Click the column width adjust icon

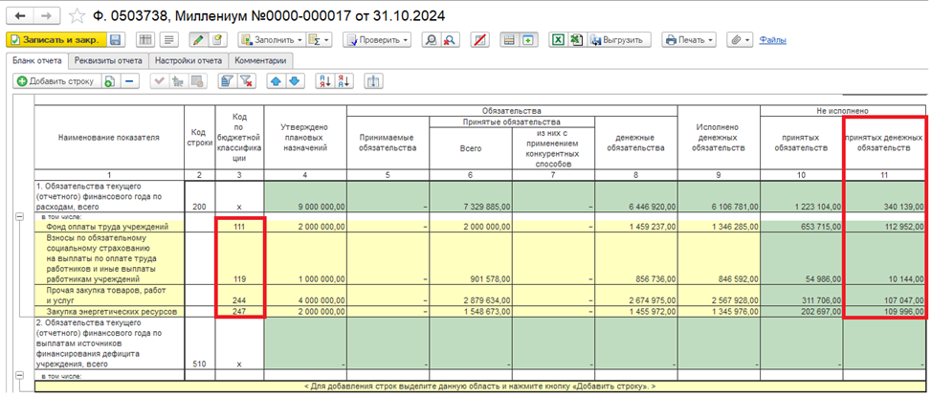coord(373,81)
